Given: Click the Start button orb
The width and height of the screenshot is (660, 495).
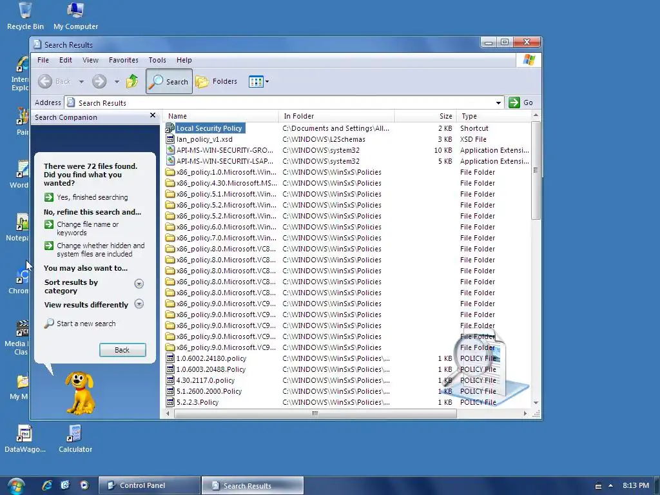Looking at the screenshot, I should [15, 486].
